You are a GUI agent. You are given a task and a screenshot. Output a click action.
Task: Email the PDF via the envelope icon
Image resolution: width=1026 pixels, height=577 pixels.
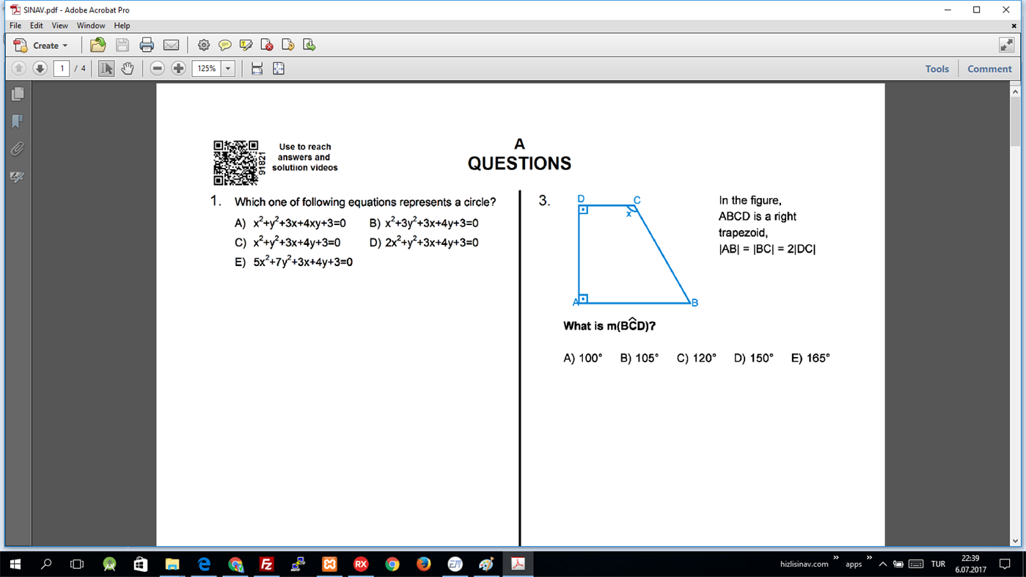click(x=171, y=45)
